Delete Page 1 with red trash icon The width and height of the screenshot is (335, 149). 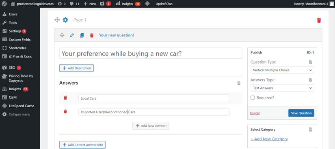[319, 21]
